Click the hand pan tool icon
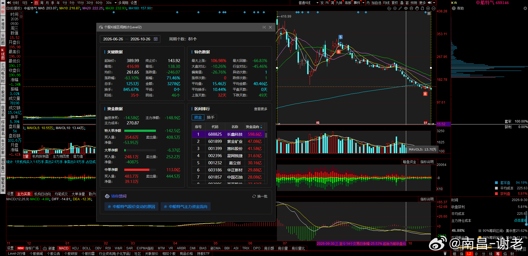The width and height of the screenshot is (528, 256). click(417, 8)
